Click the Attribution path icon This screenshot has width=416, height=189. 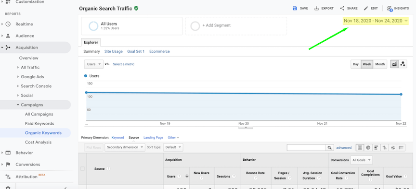pyautogui.click(x=8, y=177)
